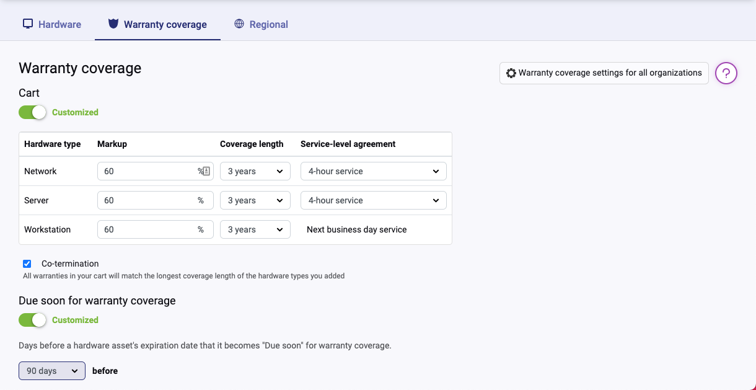Click the globe icon on Regional tab
Screen dimensions: 756x390
click(239, 24)
